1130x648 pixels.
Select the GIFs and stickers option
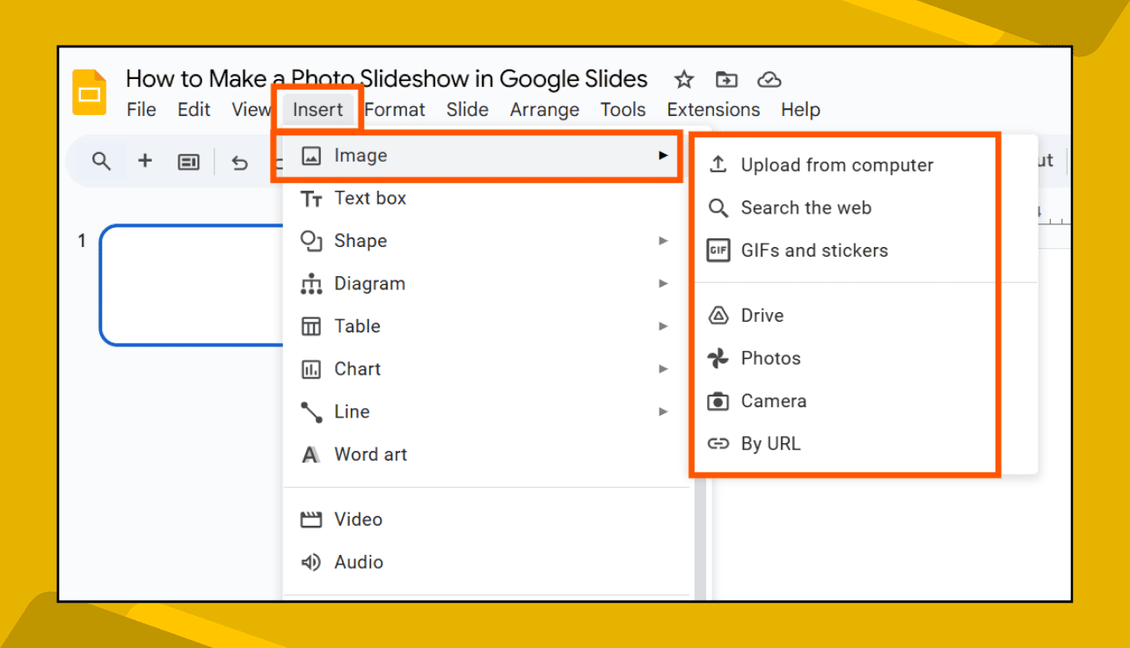point(813,250)
